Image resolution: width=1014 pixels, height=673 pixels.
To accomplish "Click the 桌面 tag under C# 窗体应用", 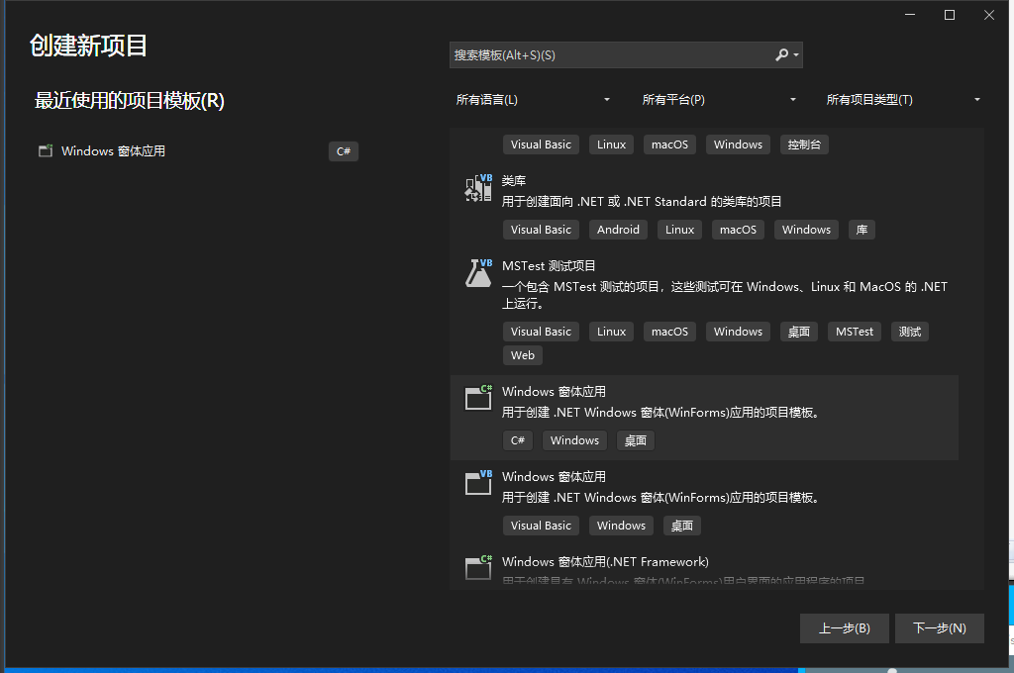I will pos(635,439).
